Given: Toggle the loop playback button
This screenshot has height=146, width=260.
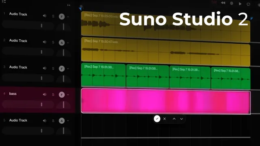Looking at the screenshot, I should coord(248,4).
